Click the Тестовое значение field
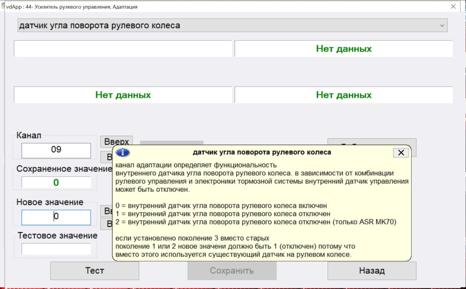The width and height of the screenshot is (466, 289). coord(56,249)
